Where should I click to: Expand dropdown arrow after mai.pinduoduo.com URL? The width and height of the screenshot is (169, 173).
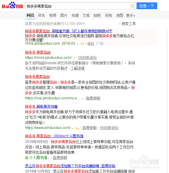tap(82, 99)
